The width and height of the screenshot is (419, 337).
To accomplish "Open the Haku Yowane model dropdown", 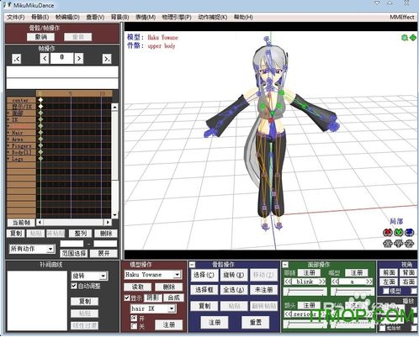I will point(177,275).
